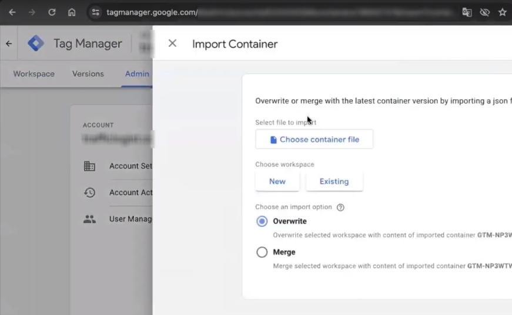The width and height of the screenshot is (512, 315).
Task: Choose Existing workspace button
Action: coord(334,181)
